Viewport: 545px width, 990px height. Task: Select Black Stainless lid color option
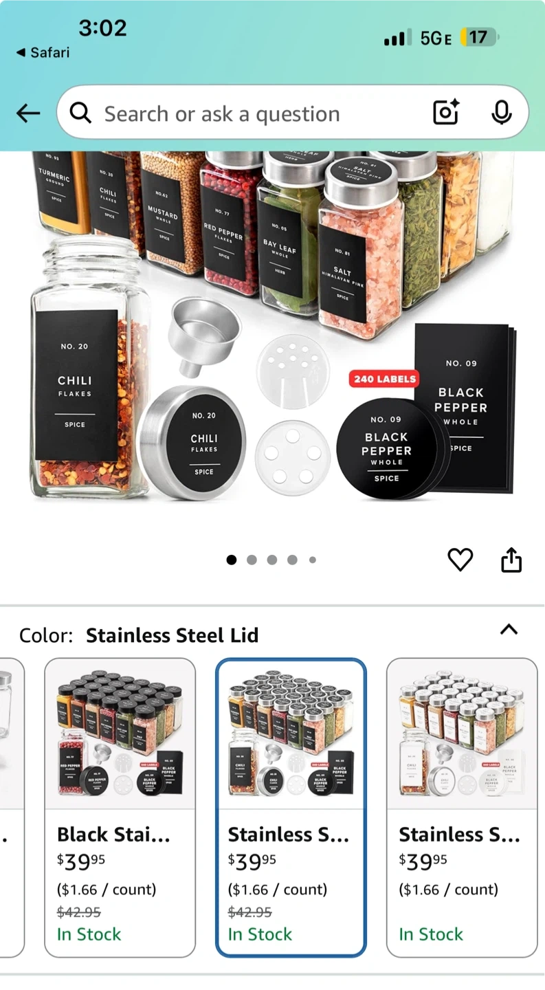tap(120, 808)
